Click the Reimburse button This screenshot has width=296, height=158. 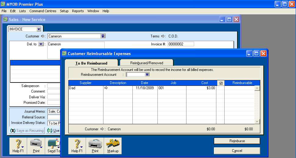click(x=237, y=141)
